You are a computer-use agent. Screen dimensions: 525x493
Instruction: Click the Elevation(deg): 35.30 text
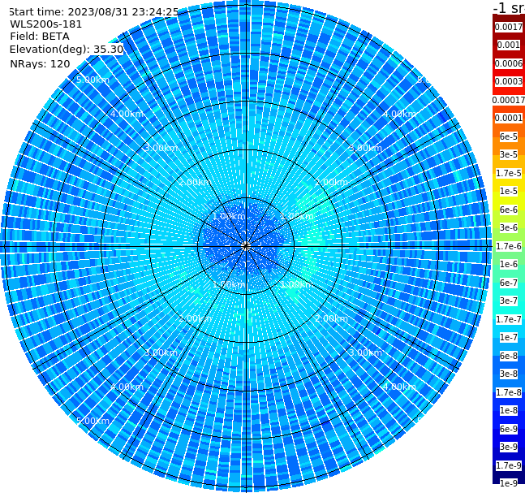coord(67,50)
